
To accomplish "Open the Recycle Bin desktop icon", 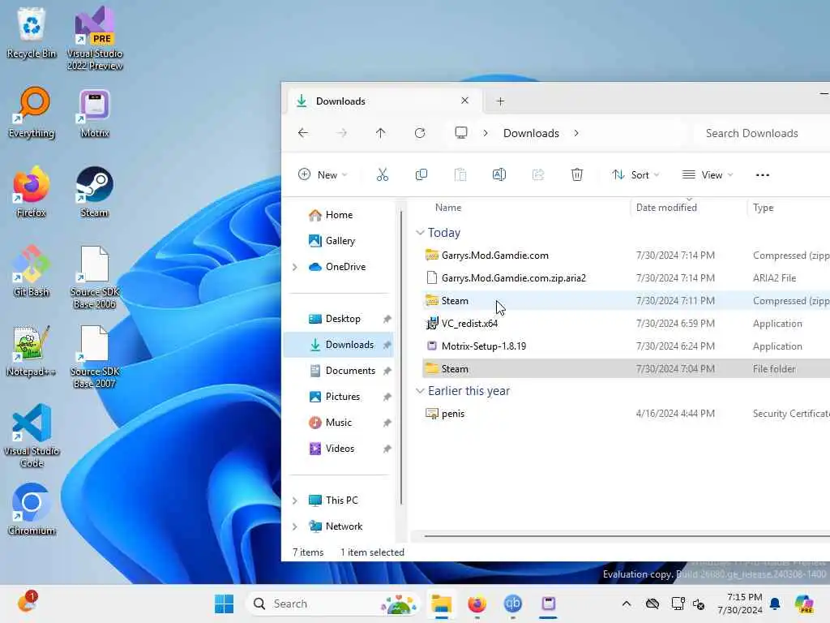I will [32, 33].
